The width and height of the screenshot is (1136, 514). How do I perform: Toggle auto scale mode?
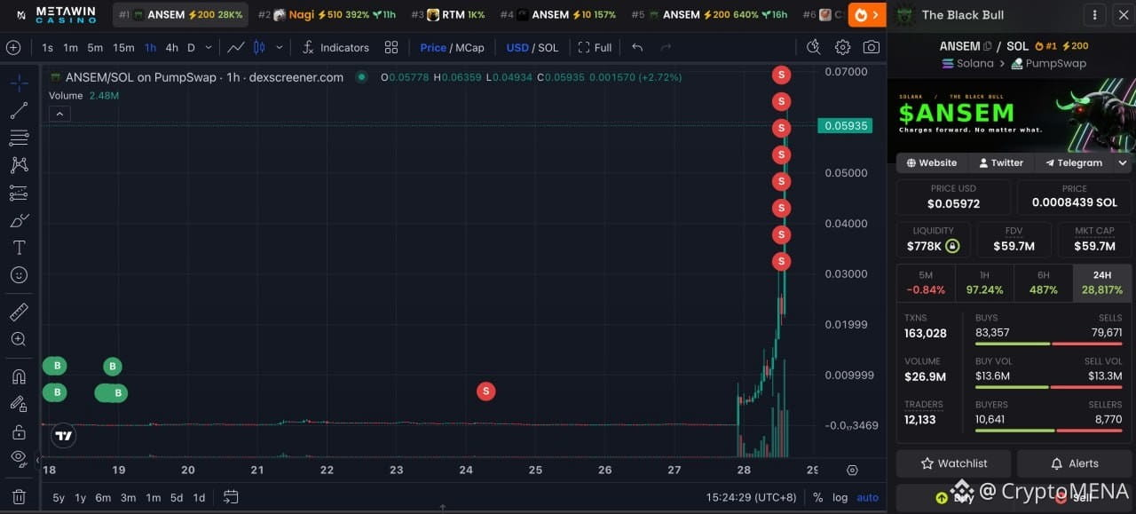pos(868,497)
